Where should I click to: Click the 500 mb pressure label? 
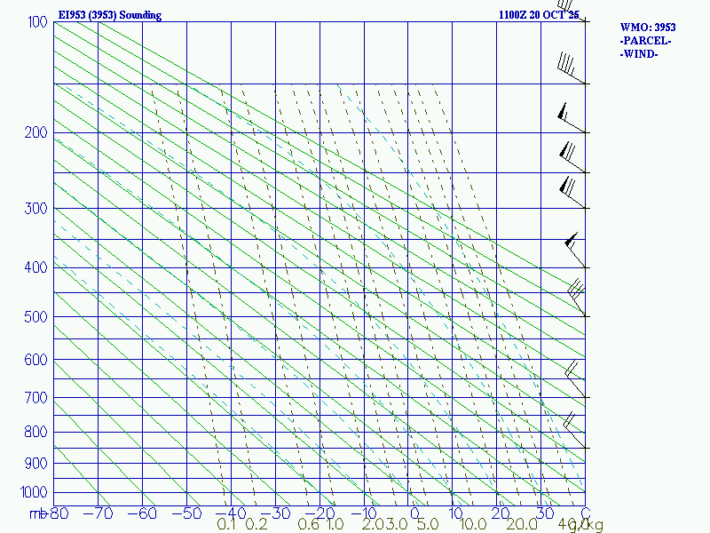click(35, 316)
